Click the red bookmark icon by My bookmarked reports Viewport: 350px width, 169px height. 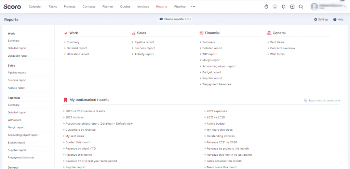(x=66, y=100)
